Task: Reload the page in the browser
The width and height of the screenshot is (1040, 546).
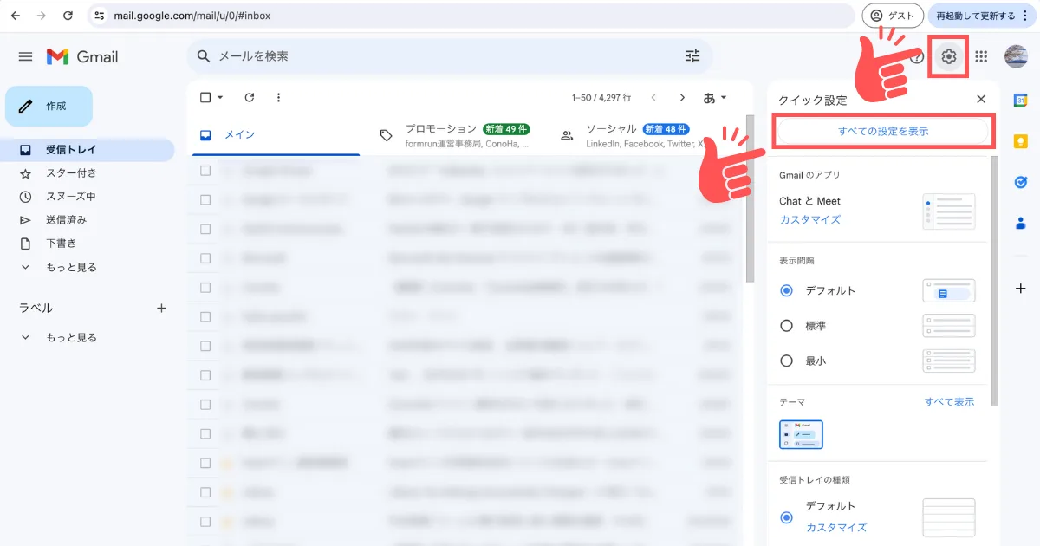Action: (68, 16)
